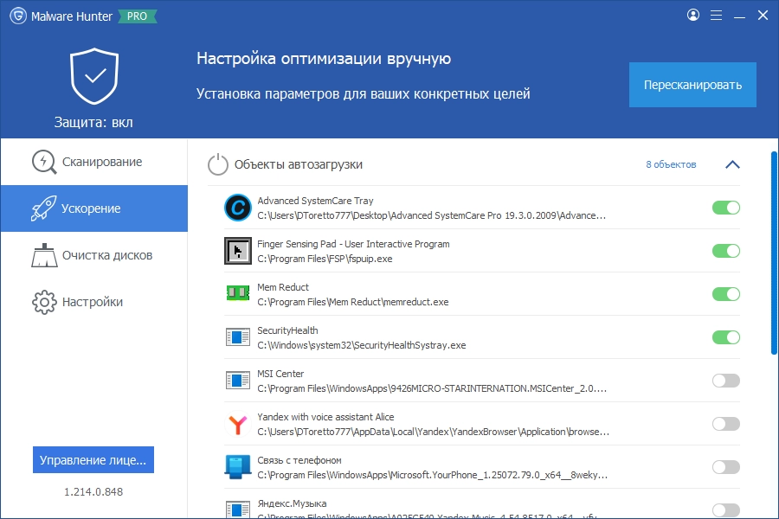
Task: Click the Пересканировать button
Action: click(x=692, y=85)
